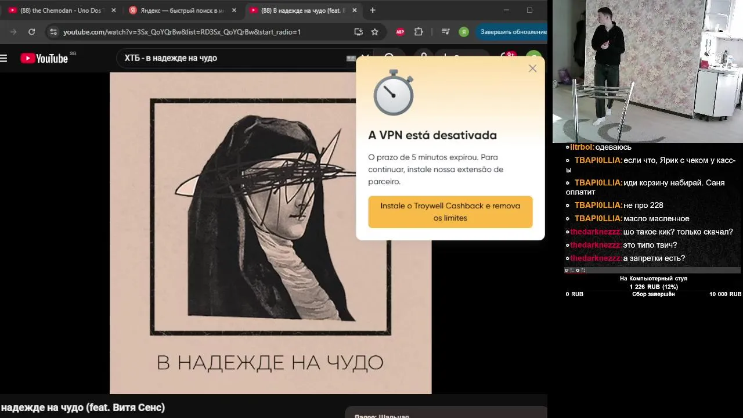Go to the YouTube home logo
The height and width of the screenshot is (418, 743).
(45, 58)
